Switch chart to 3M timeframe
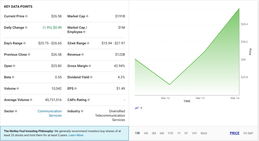 (154, 133)
